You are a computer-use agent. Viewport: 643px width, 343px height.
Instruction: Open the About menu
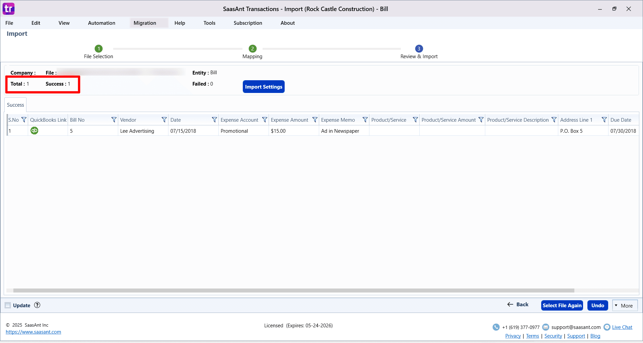[288, 23]
